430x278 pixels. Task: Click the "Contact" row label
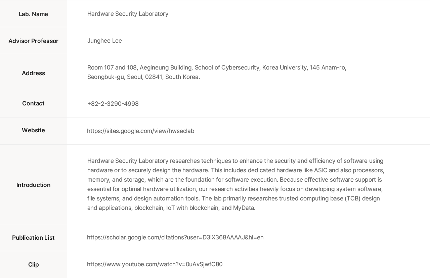(33, 103)
